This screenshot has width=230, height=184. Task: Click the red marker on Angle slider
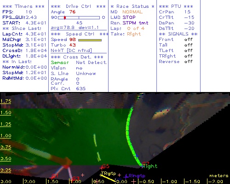coord(65,17)
